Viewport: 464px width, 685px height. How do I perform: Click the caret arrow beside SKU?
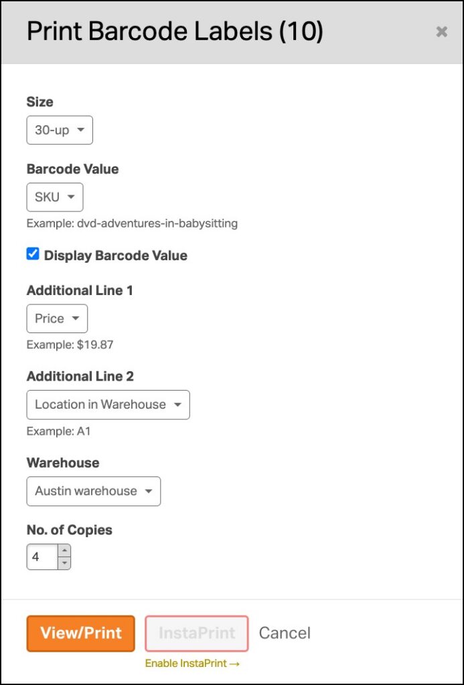(70, 197)
